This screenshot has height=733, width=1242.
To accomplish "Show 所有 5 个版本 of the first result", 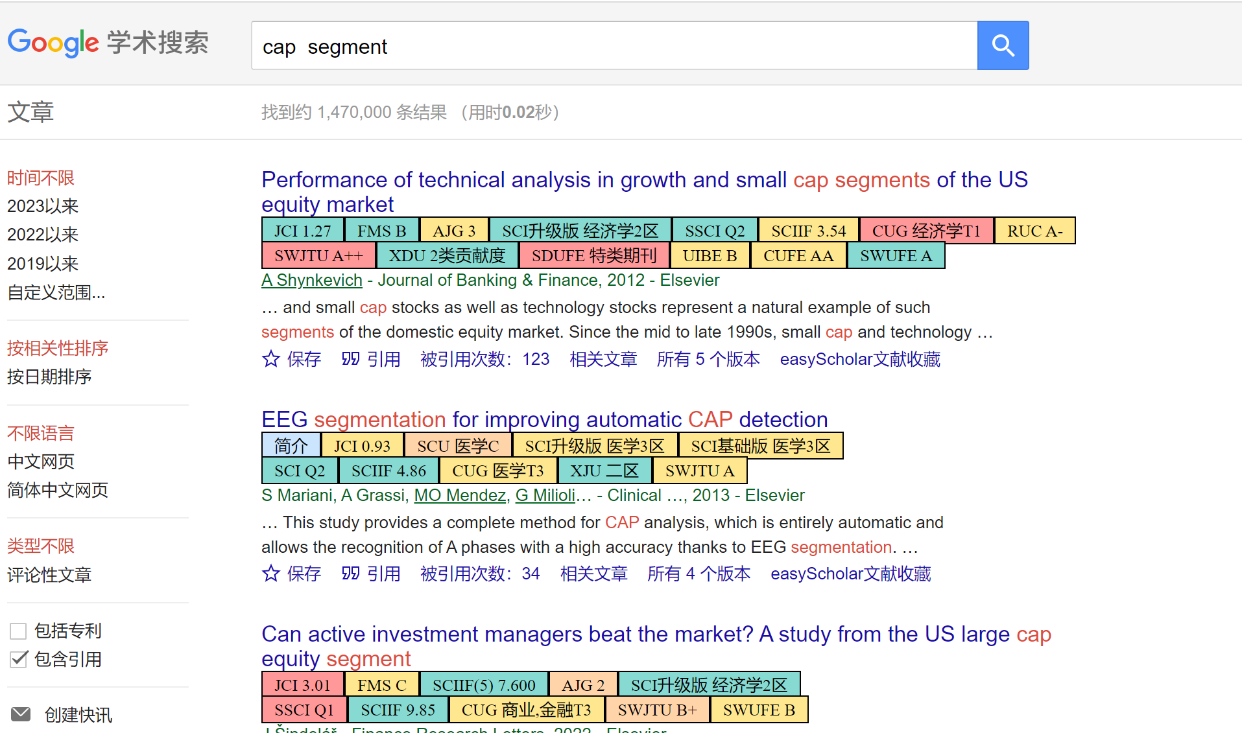I will pos(708,359).
